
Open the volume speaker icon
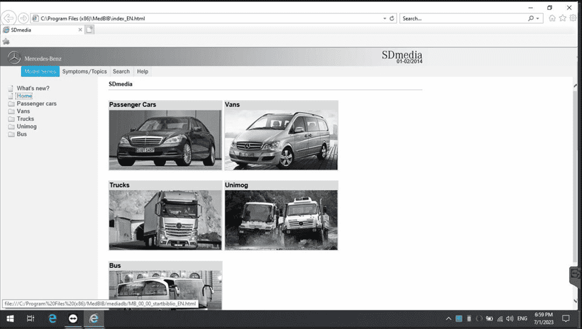tap(510, 318)
